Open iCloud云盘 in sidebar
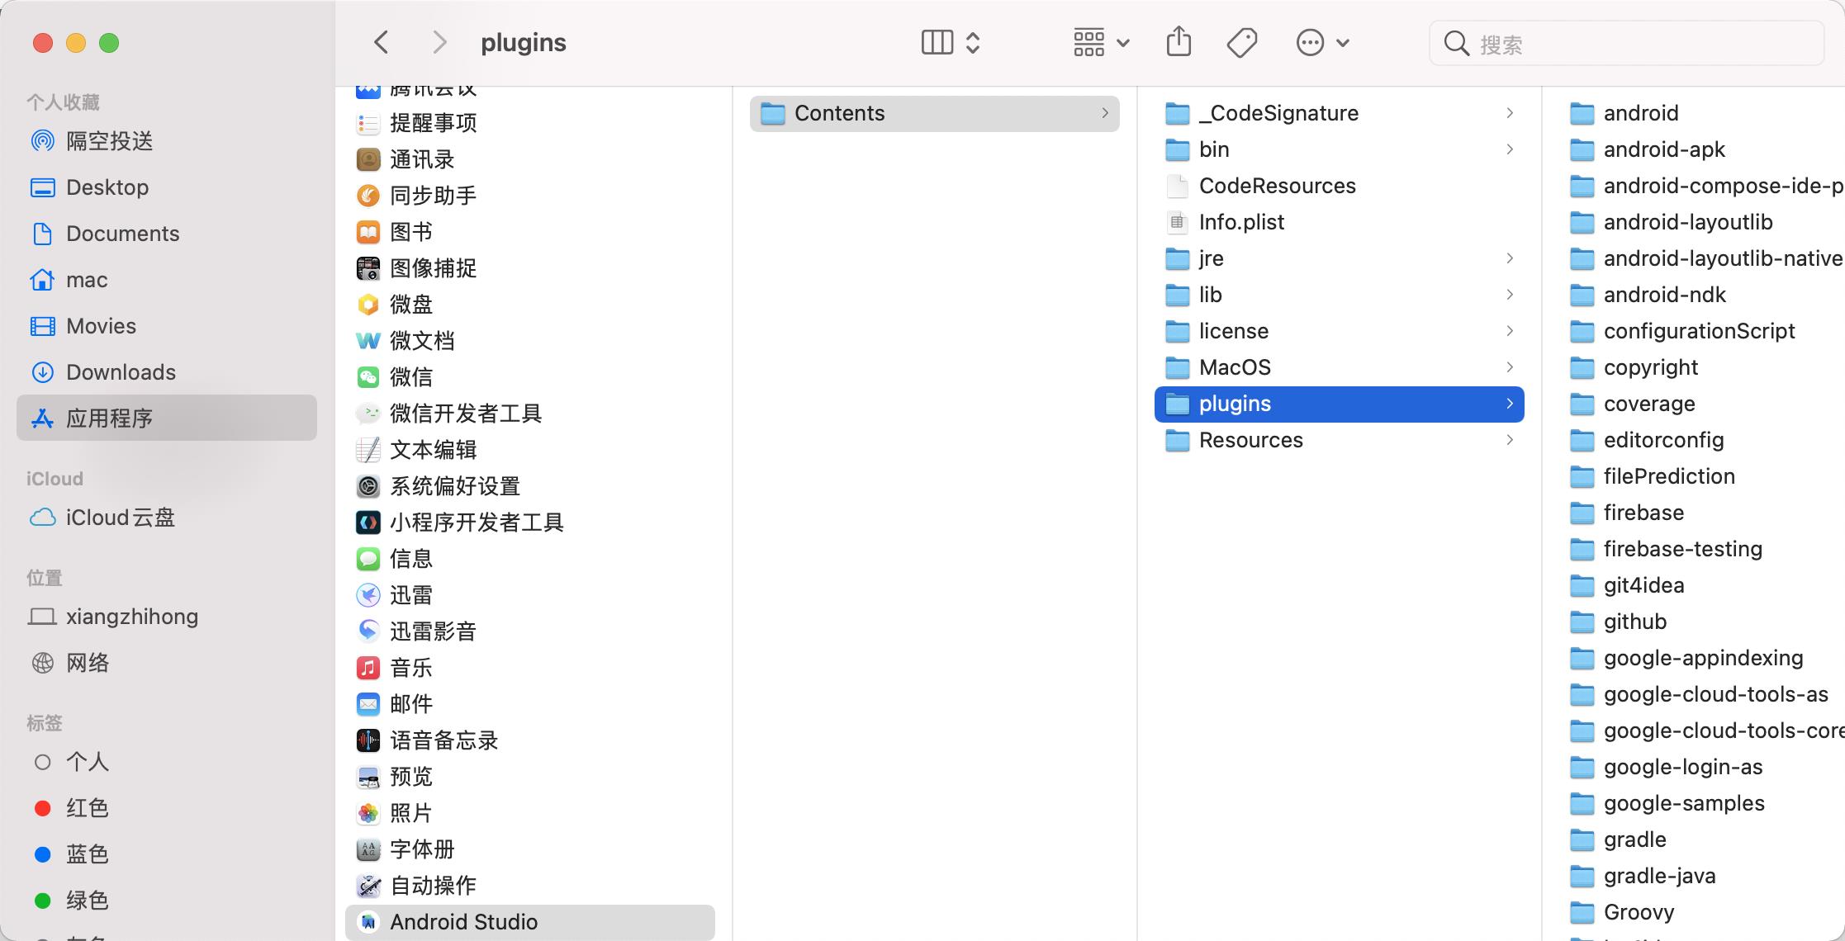Screen dimensions: 1845x941 (166, 518)
